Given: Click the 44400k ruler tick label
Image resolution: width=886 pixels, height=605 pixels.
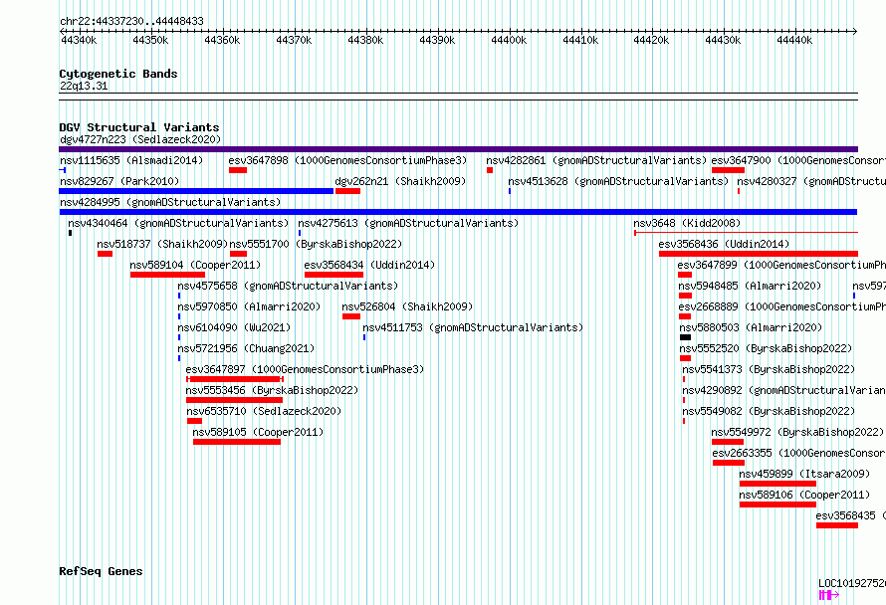Looking at the screenshot, I should pos(509,40).
